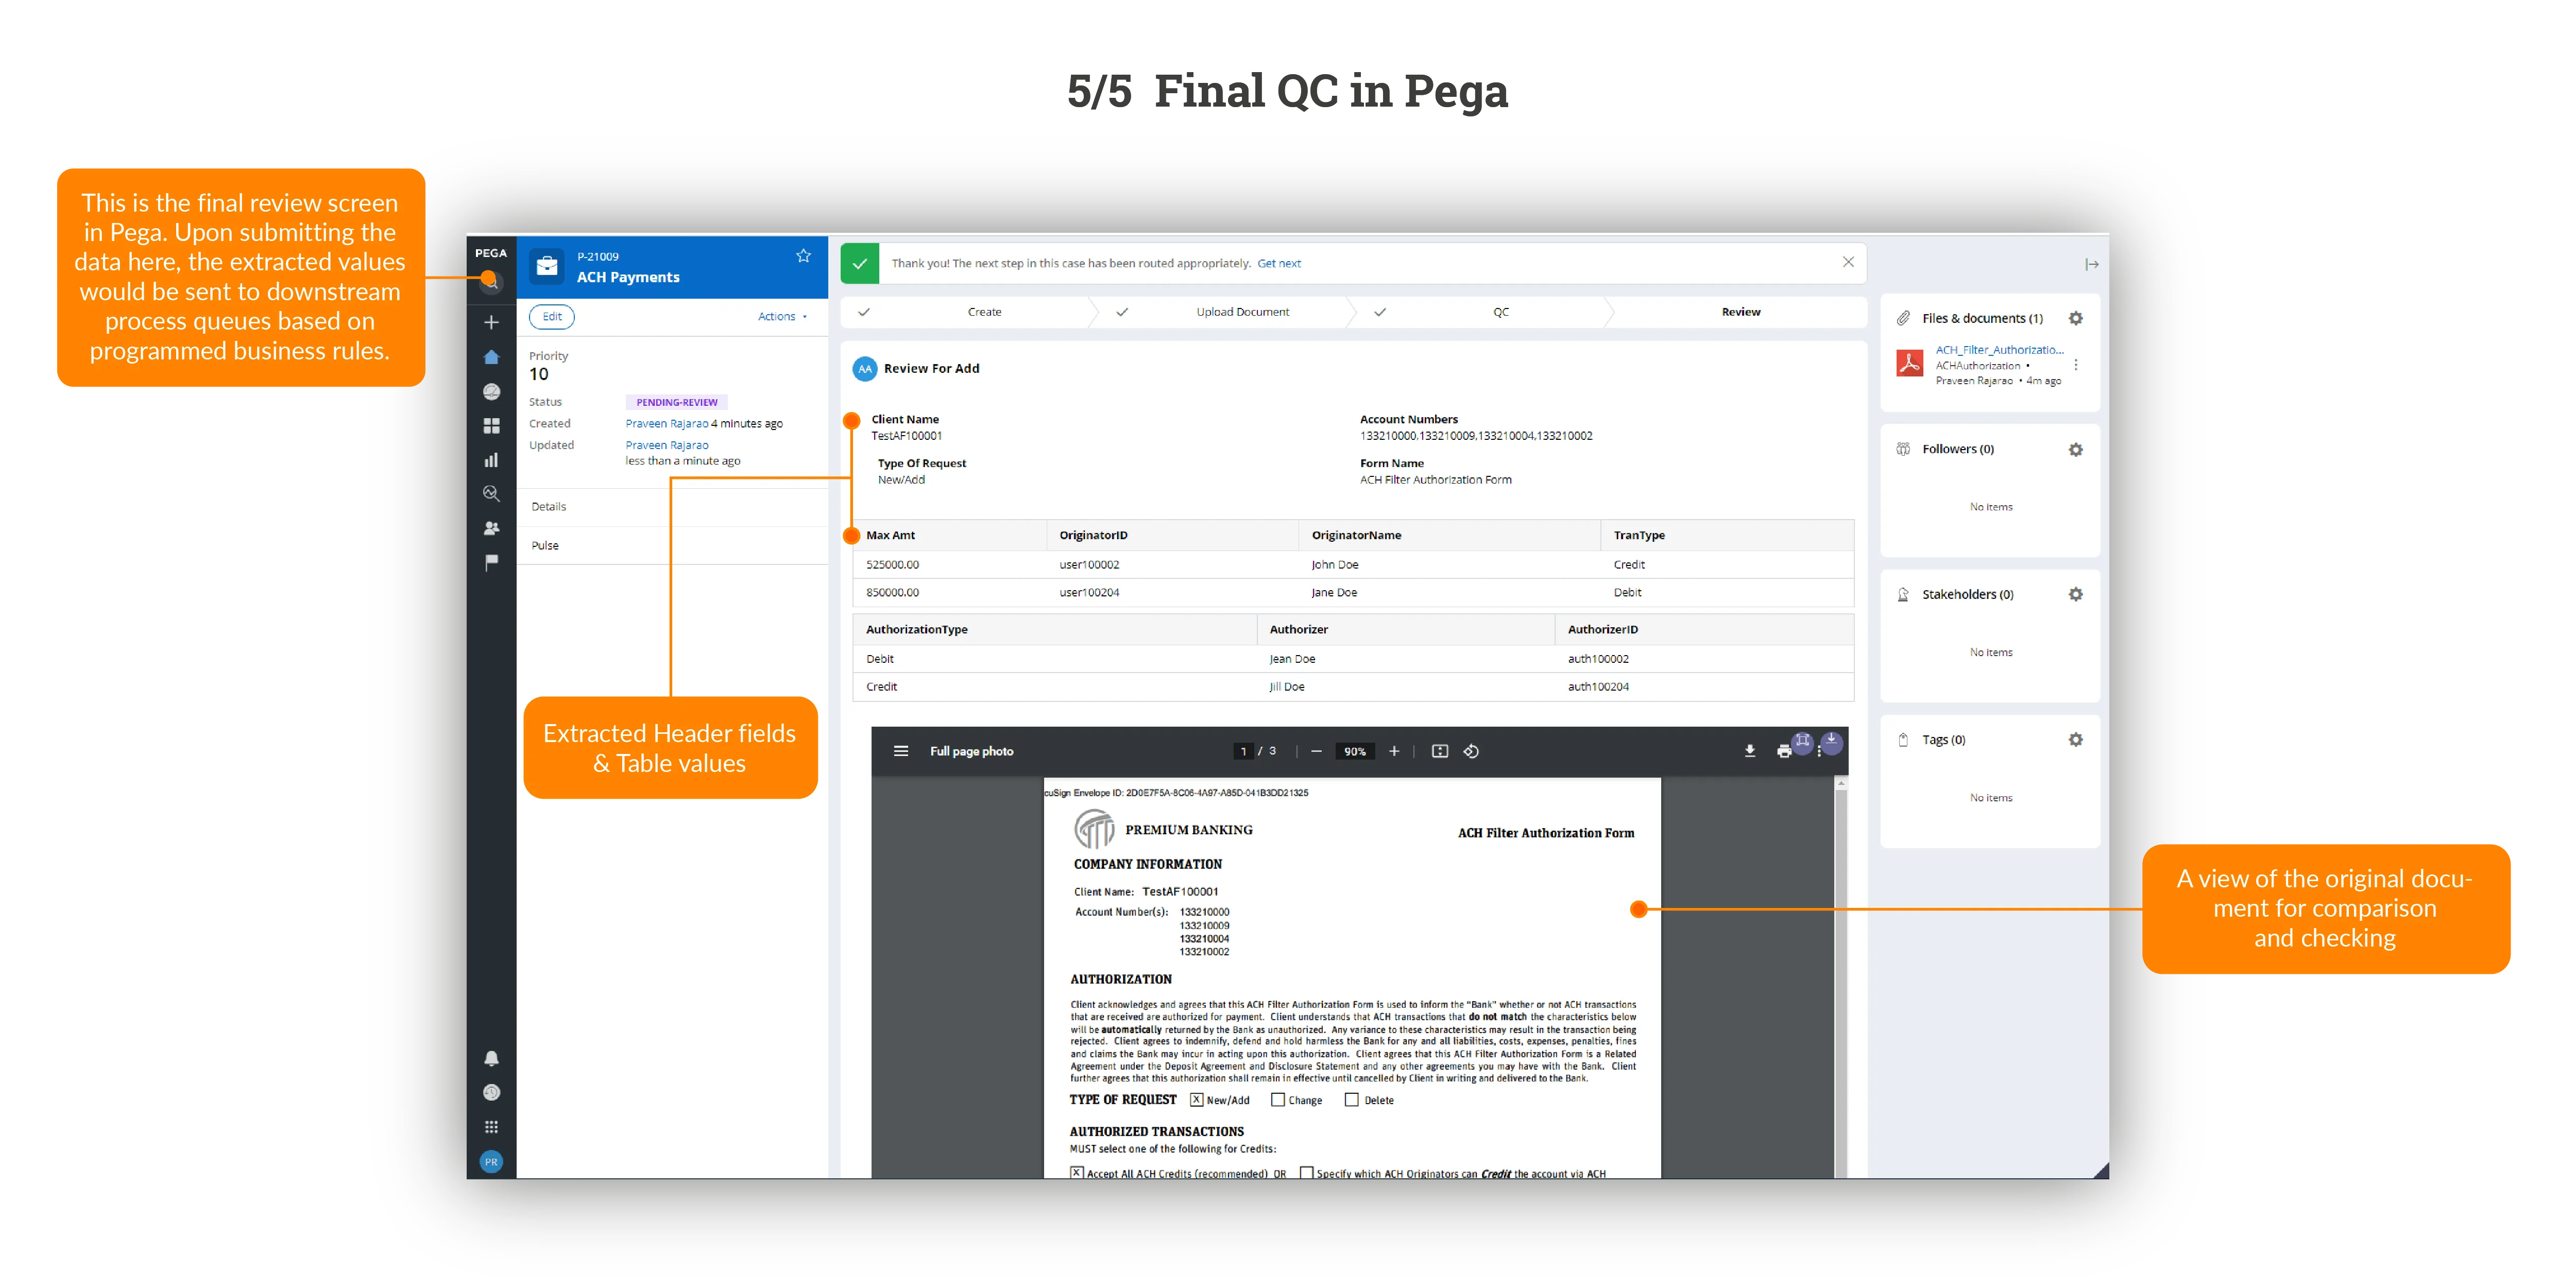Open Files & documents settings gear
The height and width of the screenshot is (1288, 2576).
coord(2075,318)
